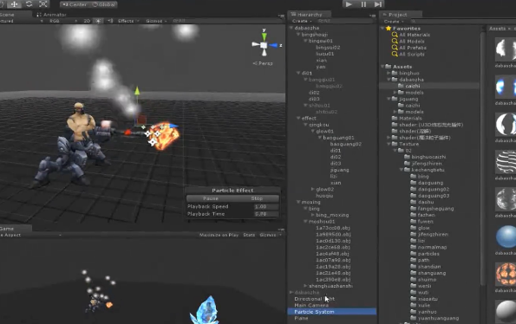Expand the bing_moxing node in Hierarchy
516x324 pixels.
312,215
